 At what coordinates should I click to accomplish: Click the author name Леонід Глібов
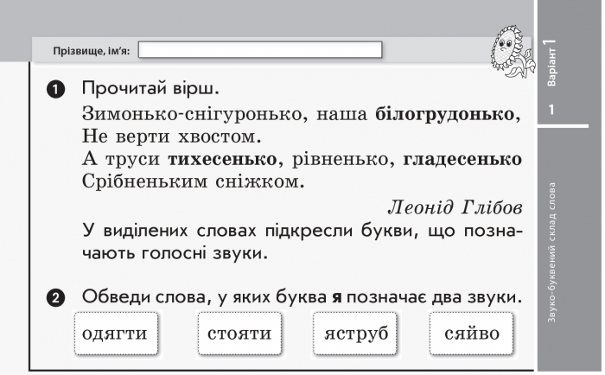455,207
